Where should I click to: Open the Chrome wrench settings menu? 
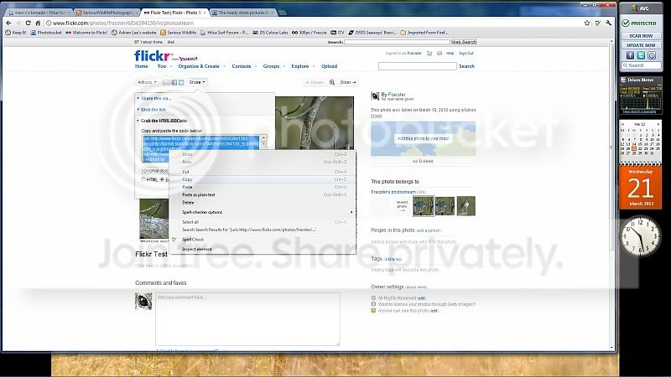tap(609, 23)
